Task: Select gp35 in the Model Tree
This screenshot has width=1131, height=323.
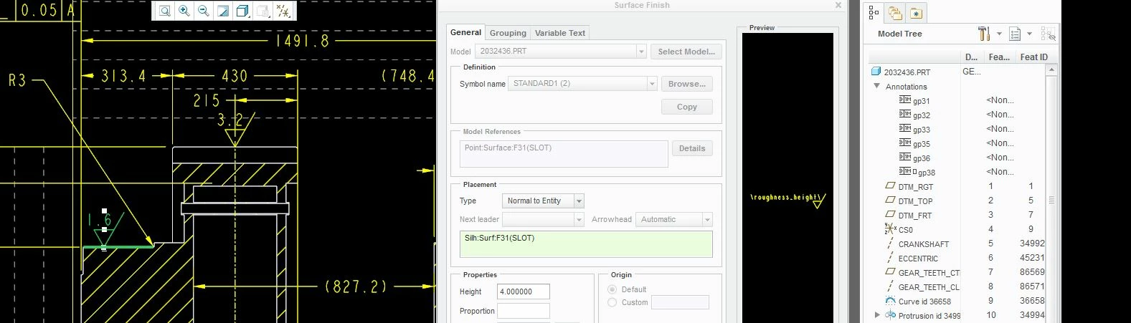Action: click(x=922, y=143)
